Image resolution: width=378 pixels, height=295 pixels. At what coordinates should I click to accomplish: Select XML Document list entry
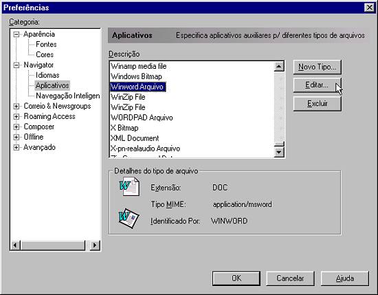135,138
